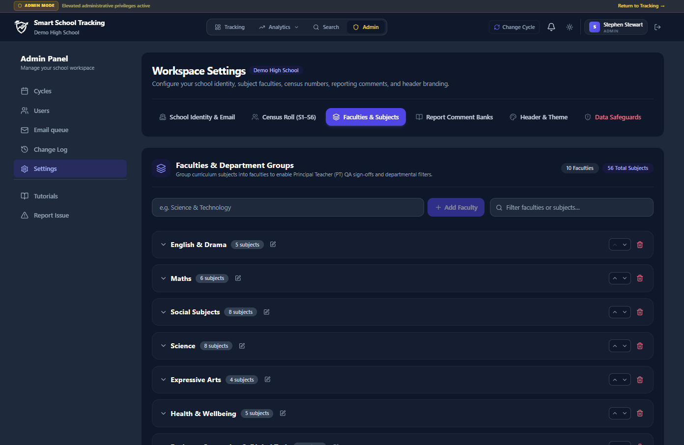
Task: Move the Health & Wellbeing faculty down
Action: (x=625, y=414)
